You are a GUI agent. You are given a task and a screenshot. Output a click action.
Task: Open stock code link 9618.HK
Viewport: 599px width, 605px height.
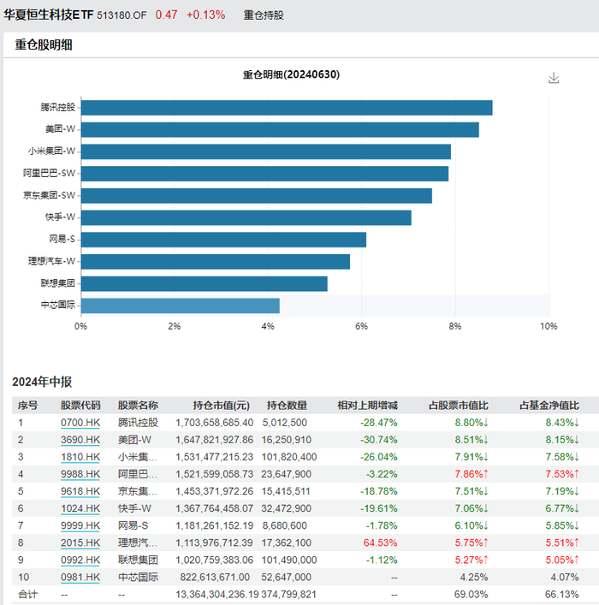[80, 491]
